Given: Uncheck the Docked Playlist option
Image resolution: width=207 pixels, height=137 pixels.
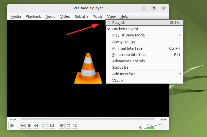Looking at the screenshot, I should (145, 29).
